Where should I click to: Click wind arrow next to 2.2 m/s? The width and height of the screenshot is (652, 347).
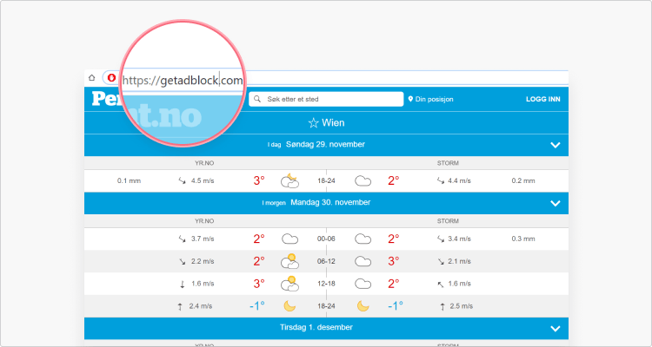coord(183,261)
